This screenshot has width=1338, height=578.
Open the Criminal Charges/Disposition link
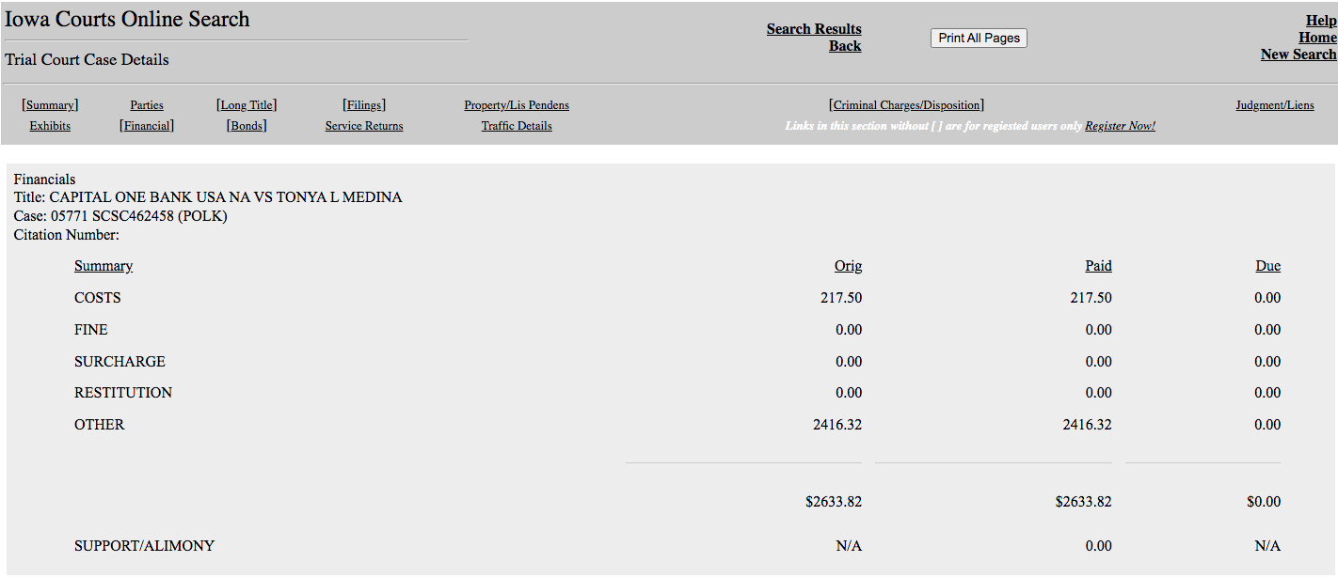(906, 105)
